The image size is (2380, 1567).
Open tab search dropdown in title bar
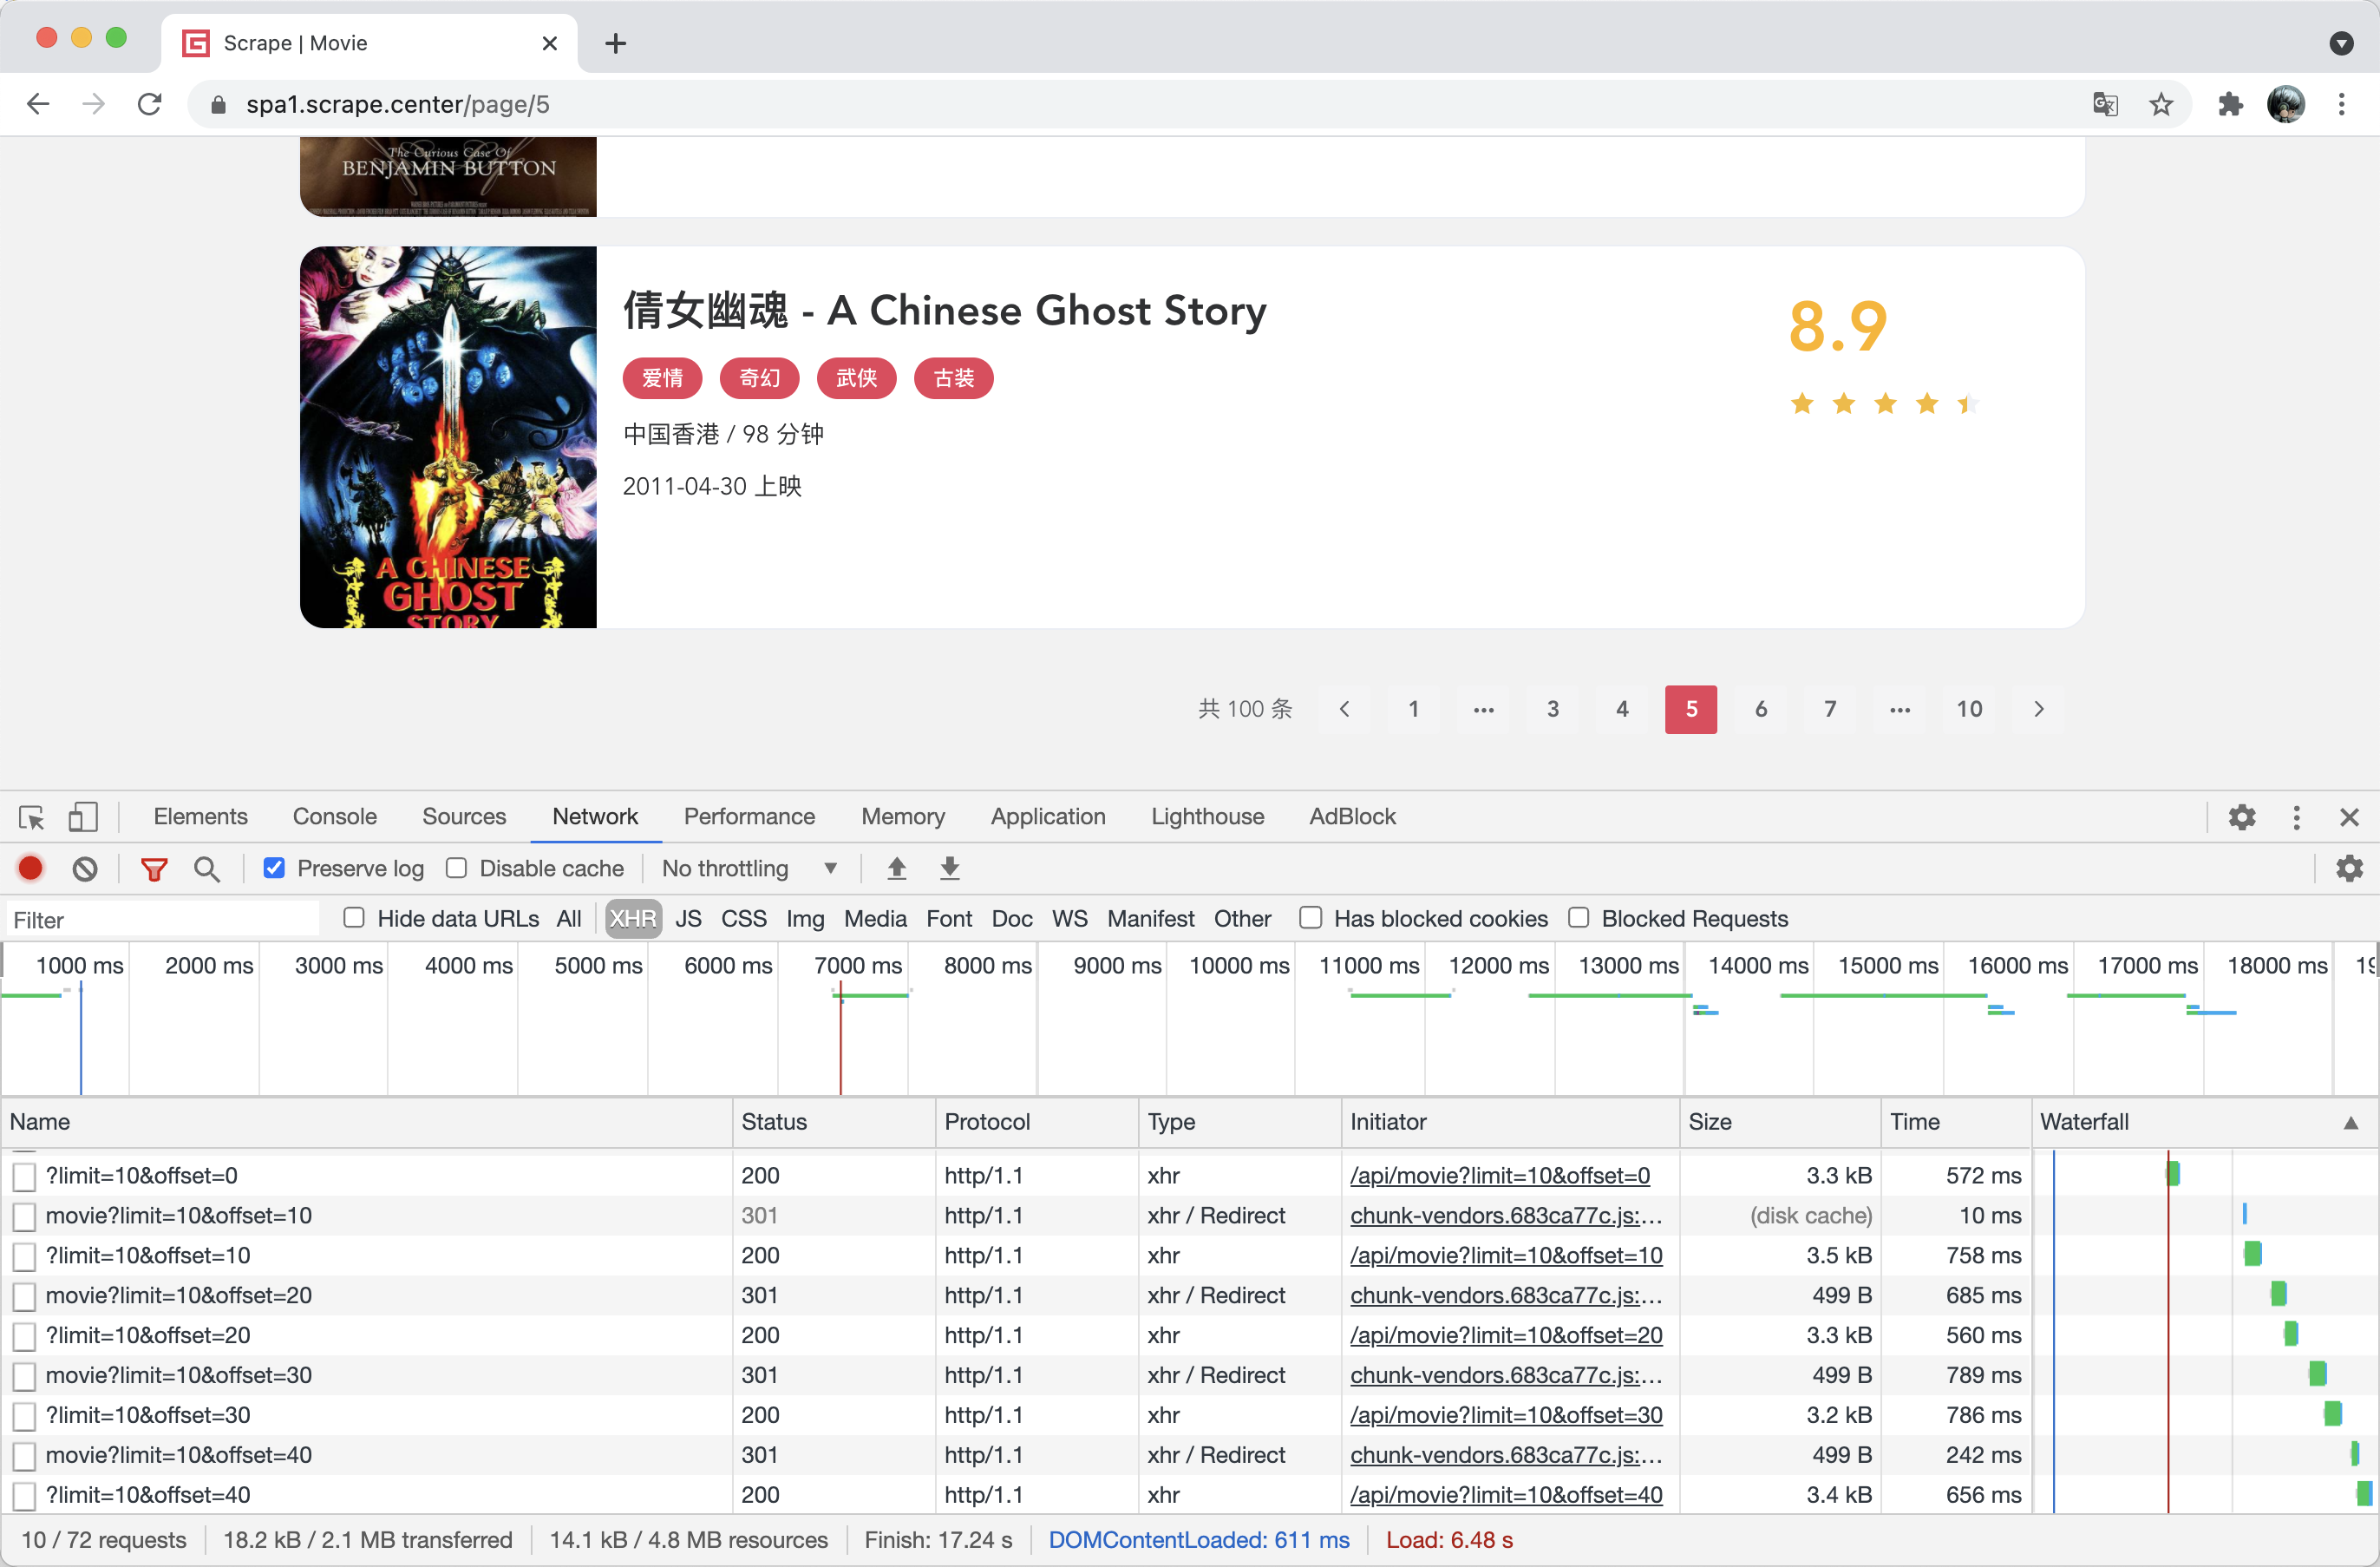(x=2341, y=43)
